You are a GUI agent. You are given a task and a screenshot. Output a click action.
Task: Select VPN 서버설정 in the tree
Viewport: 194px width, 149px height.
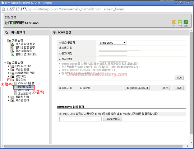coord(26,83)
